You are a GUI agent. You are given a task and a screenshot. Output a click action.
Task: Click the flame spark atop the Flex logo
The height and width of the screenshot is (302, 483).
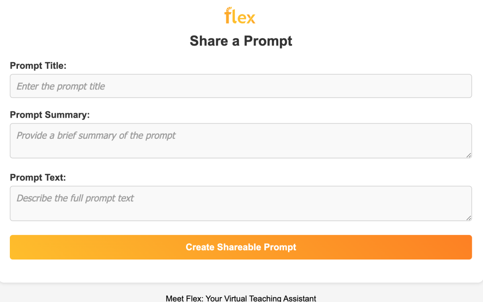[x=229, y=8]
